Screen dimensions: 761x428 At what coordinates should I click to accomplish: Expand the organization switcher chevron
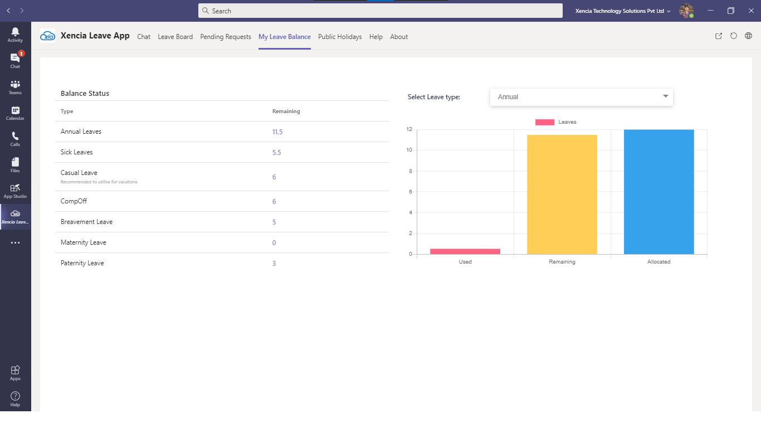click(x=669, y=11)
